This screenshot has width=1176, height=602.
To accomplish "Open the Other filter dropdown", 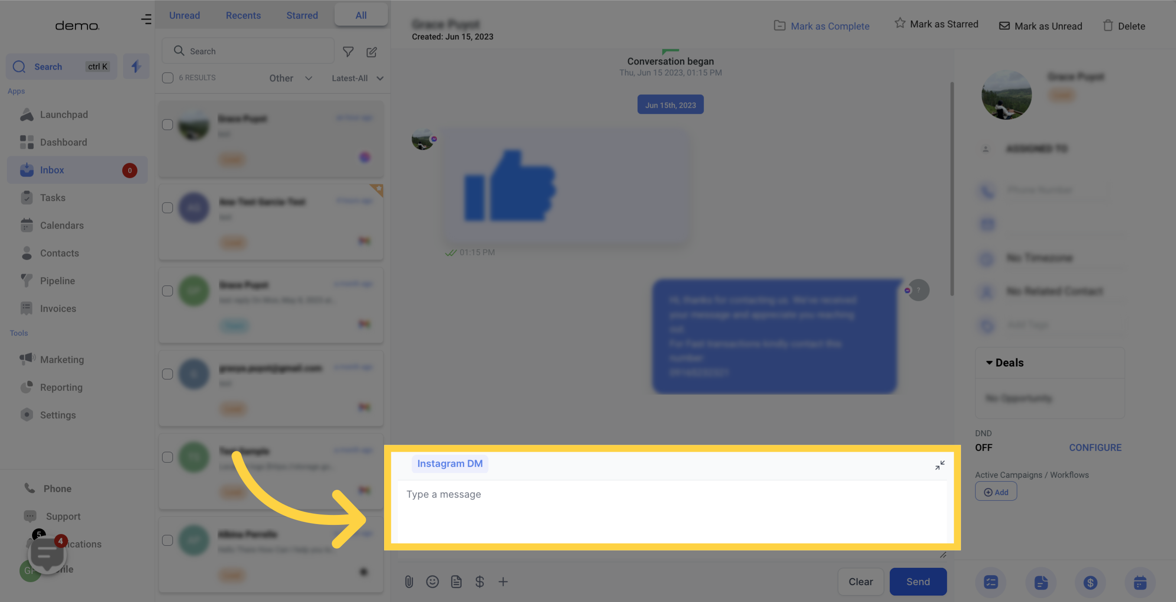I will pyautogui.click(x=290, y=78).
